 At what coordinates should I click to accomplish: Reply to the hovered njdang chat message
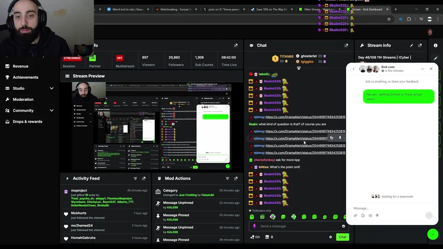click(x=332, y=138)
